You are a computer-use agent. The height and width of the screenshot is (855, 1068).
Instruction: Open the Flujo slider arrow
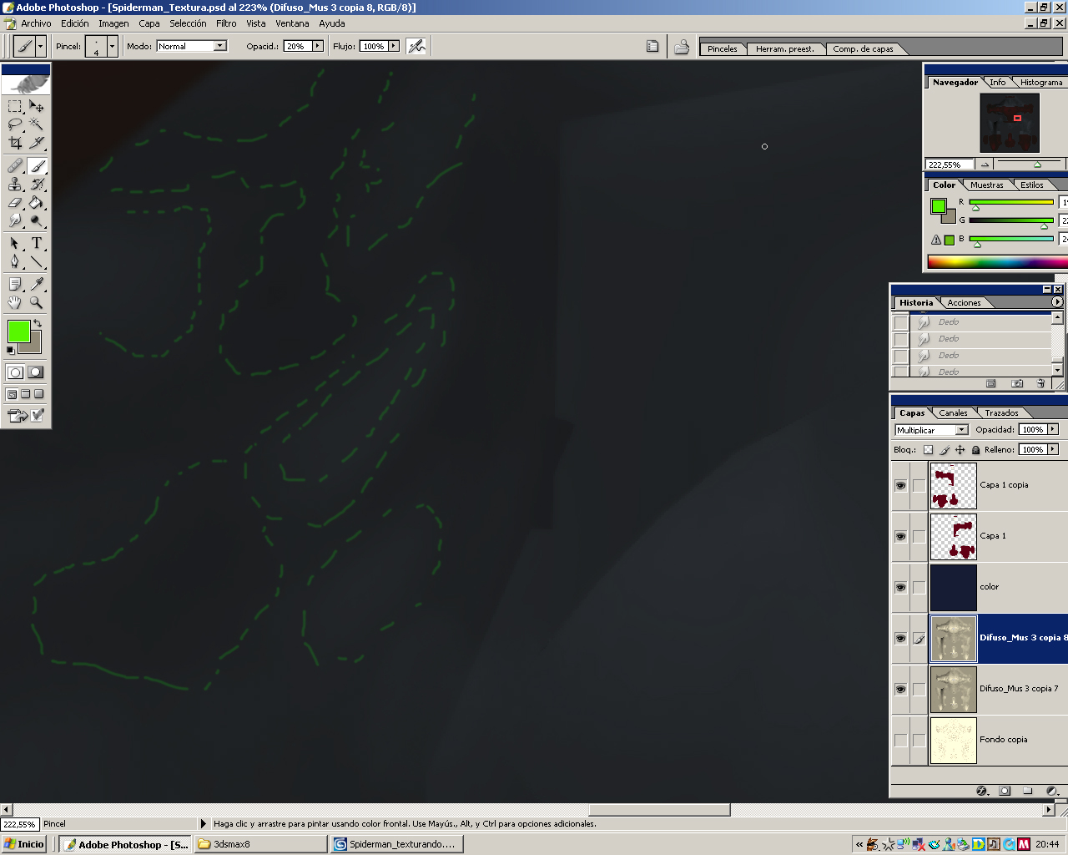394,46
